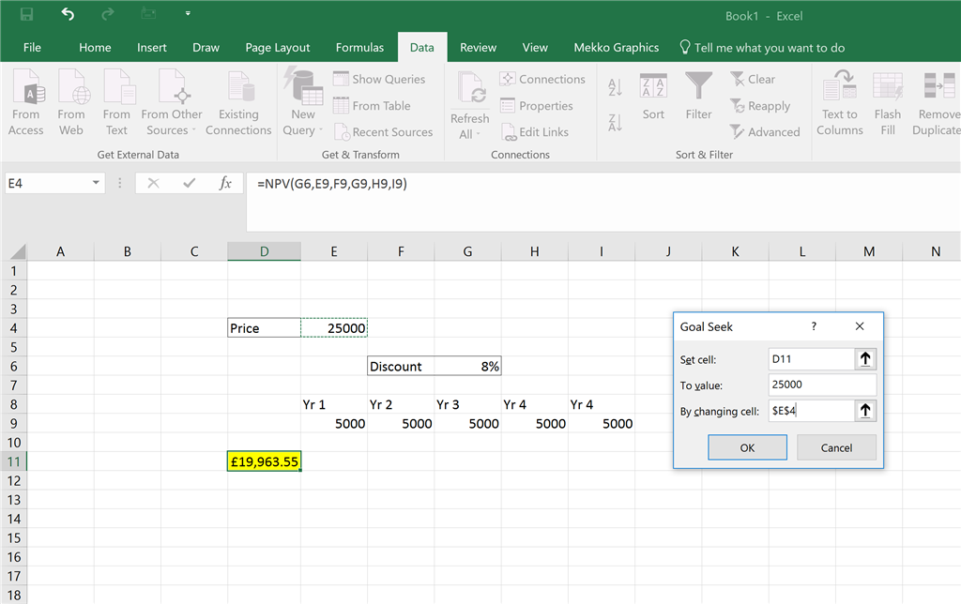This screenshot has width=961, height=604.
Task: Select cell E4 containing 25000
Action: (334, 327)
